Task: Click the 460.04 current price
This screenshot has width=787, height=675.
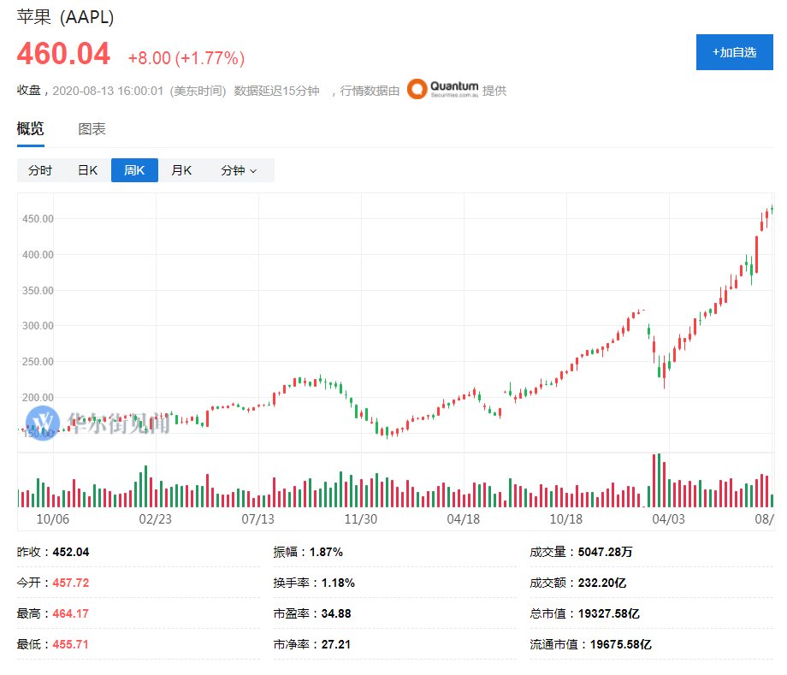Action: (63, 54)
